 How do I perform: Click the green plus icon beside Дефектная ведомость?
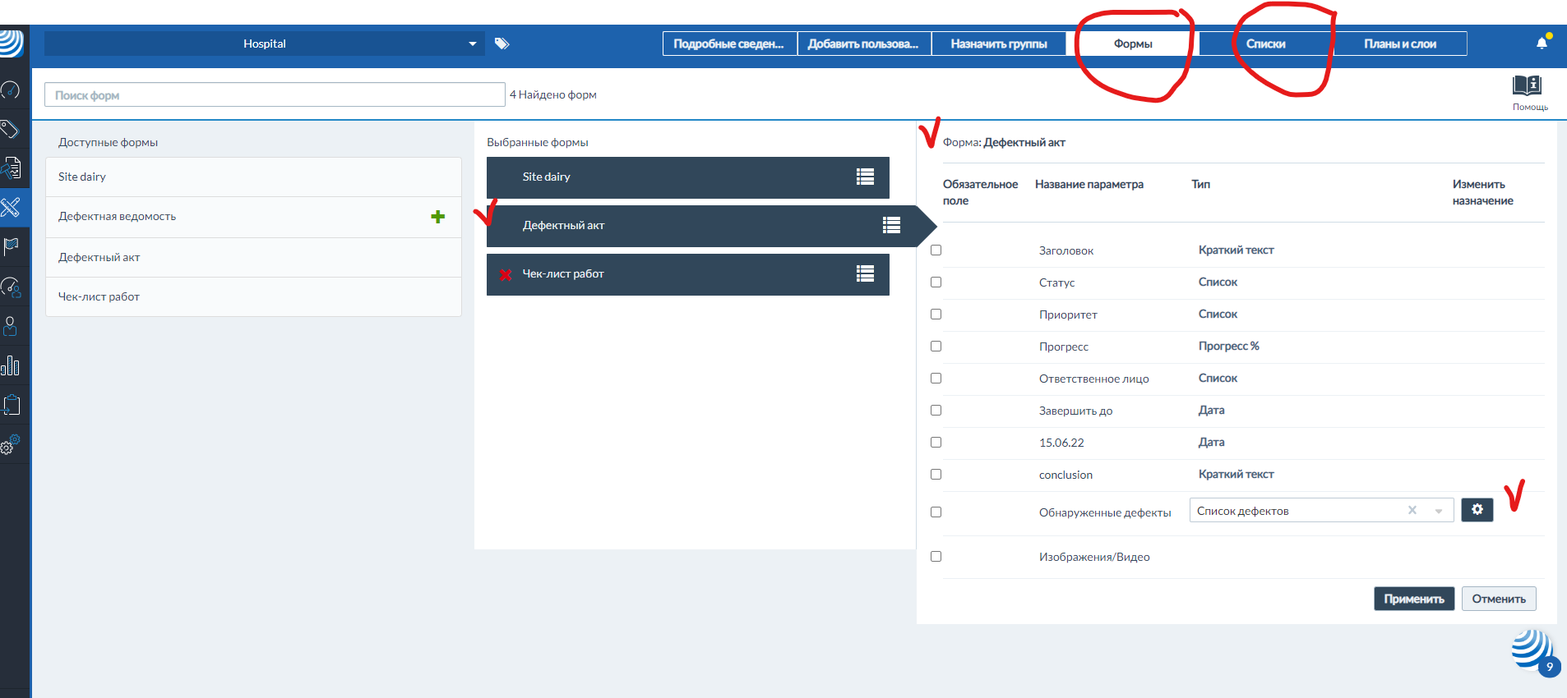437,217
